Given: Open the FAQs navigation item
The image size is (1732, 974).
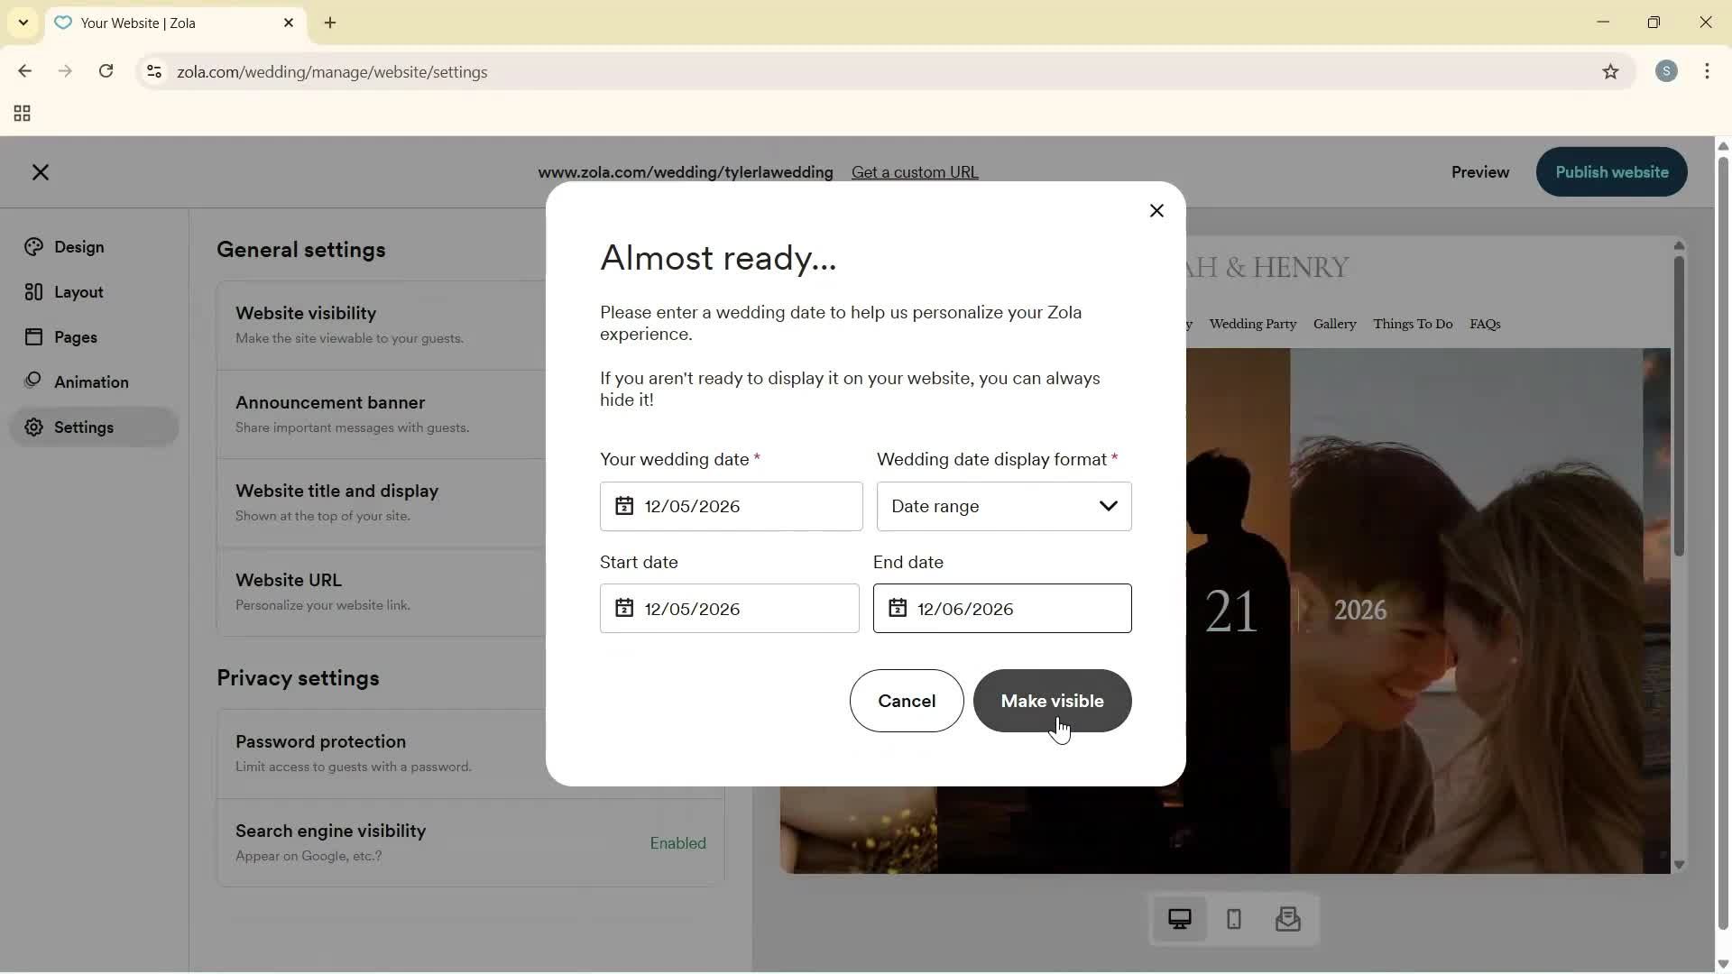Looking at the screenshot, I should (1485, 324).
